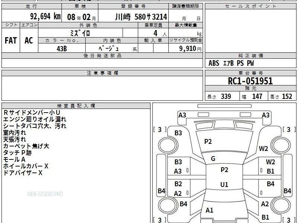This screenshot has height=223, width=298.
Task: Click the mileage value 92,694 km
Action: coord(45,16)
